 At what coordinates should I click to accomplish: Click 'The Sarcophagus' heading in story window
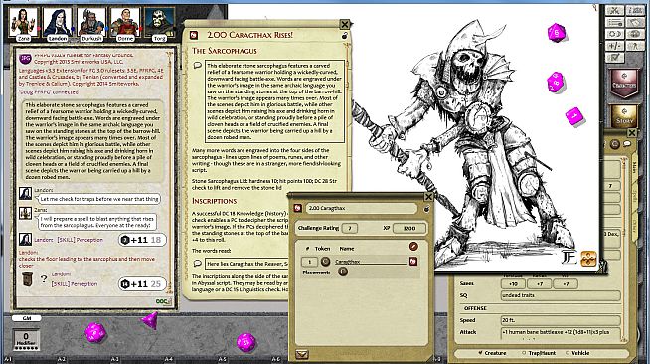pos(225,51)
